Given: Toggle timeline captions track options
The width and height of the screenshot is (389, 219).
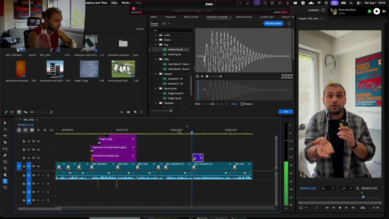Looking at the screenshot, I should click(x=51, y=130).
